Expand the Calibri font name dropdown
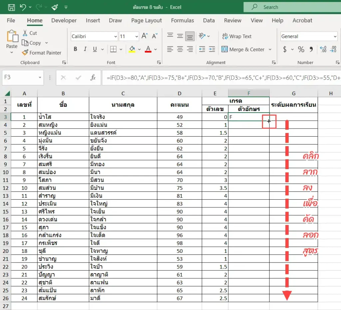341x310 pixels. click(116, 37)
